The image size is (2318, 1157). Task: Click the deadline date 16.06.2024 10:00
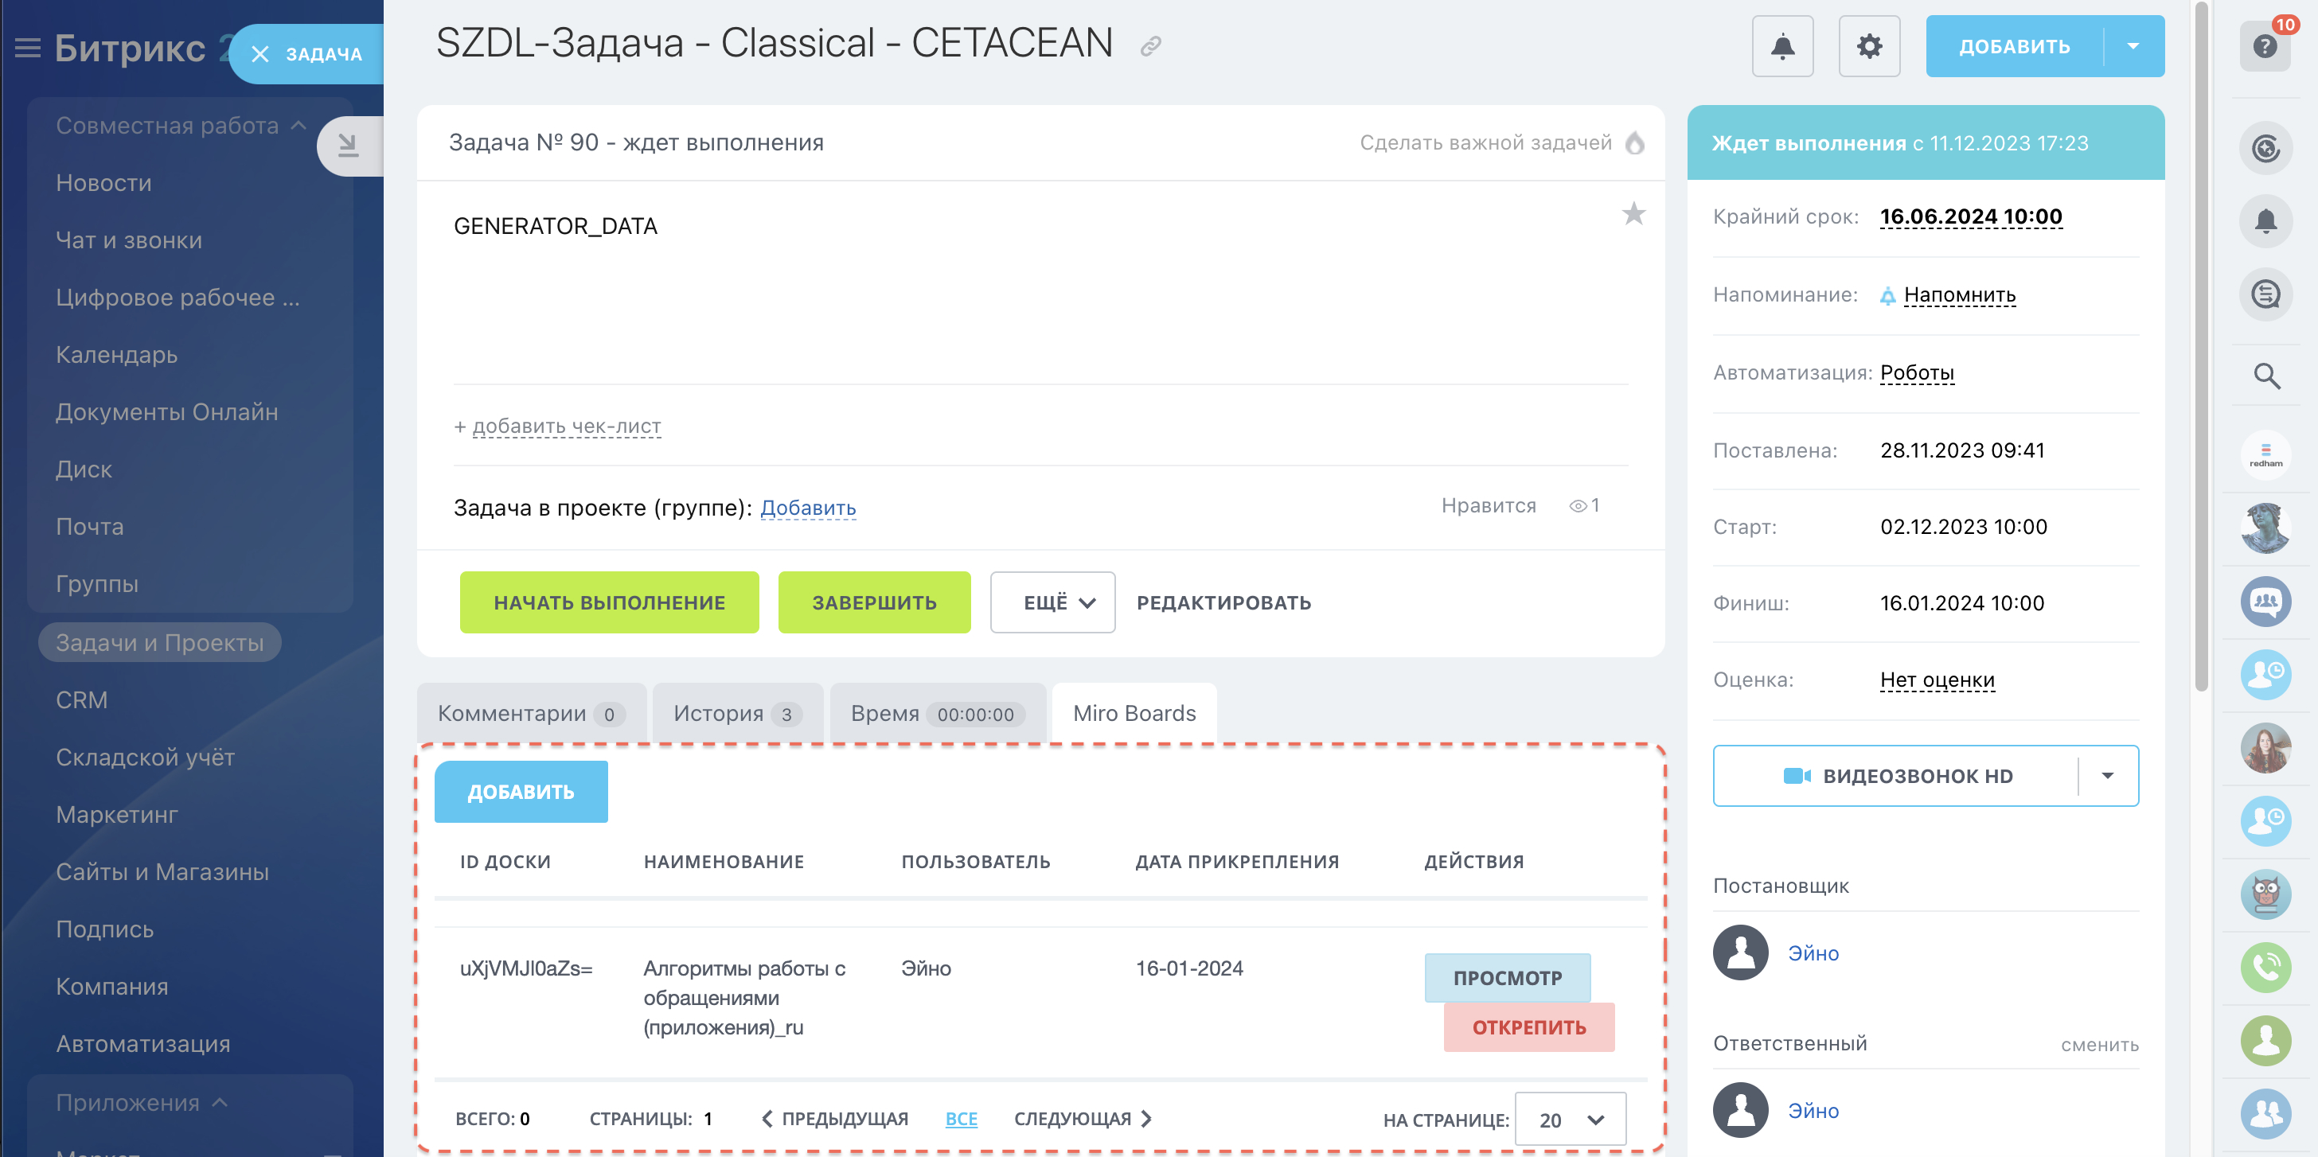coord(1970,216)
